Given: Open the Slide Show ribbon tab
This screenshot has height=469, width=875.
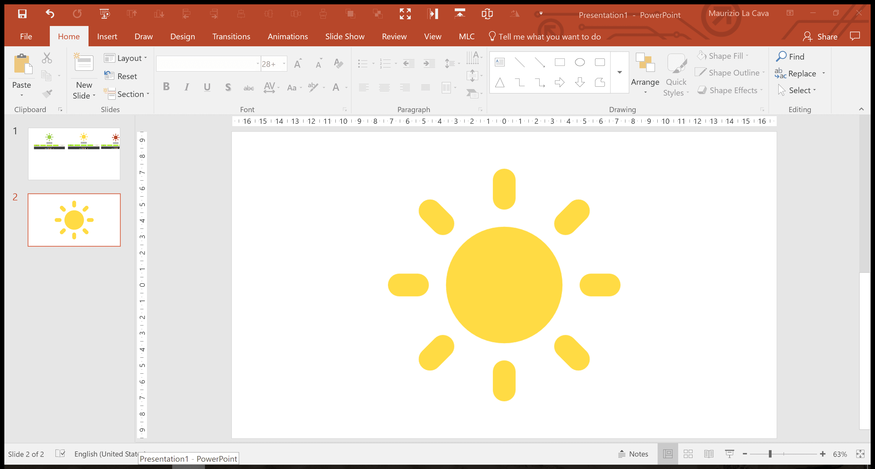Looking at the screenshot, I should 344,36.
